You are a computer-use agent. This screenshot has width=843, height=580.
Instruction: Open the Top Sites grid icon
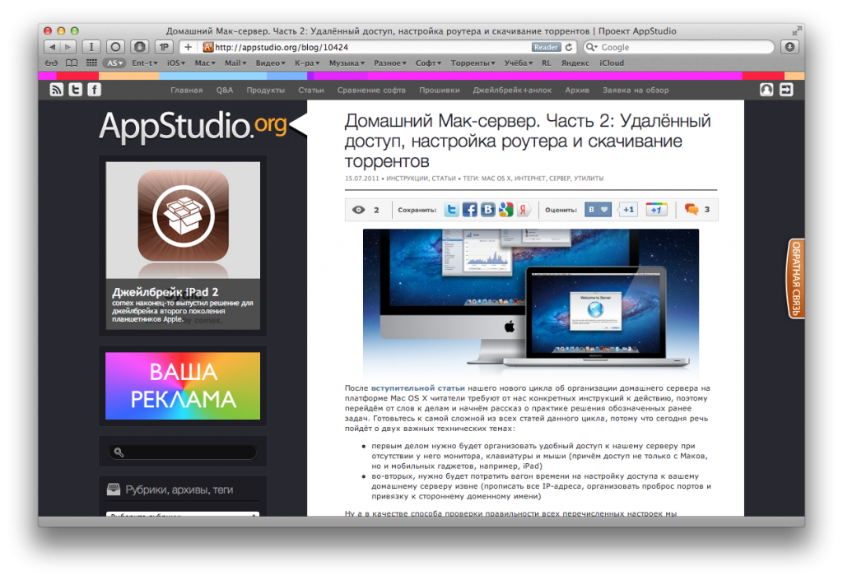point(90,63)
